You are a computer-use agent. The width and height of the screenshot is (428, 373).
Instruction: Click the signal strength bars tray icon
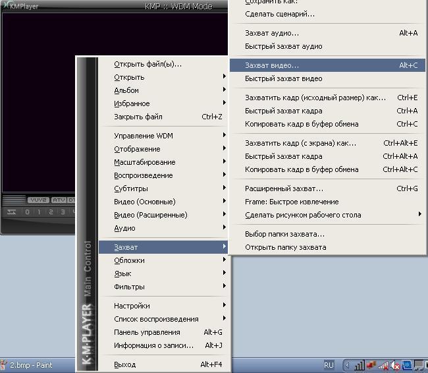point(360,364)
